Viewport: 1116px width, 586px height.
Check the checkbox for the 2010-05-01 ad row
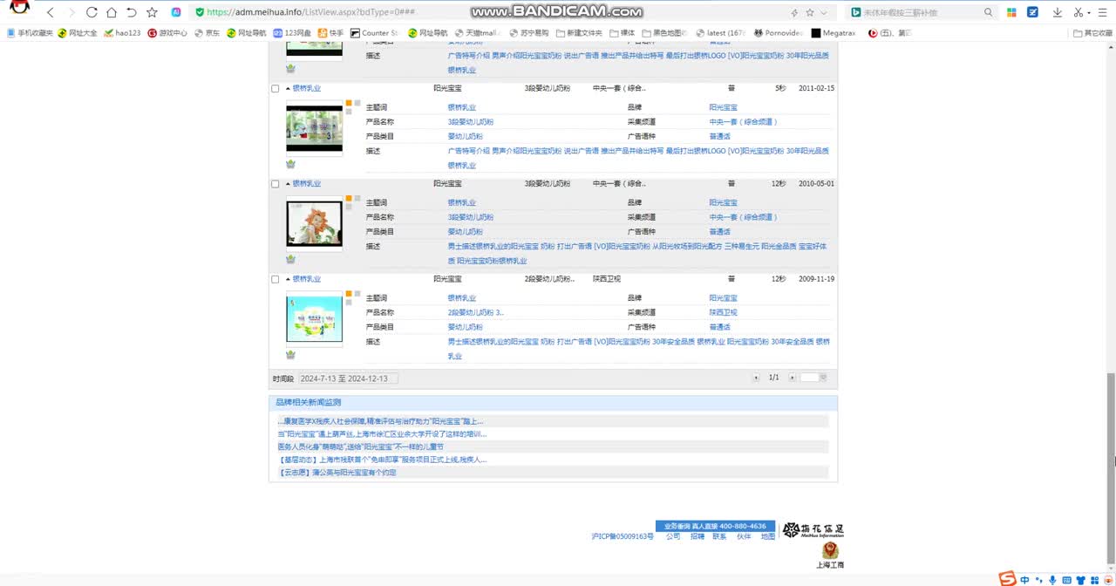[276, 184]
